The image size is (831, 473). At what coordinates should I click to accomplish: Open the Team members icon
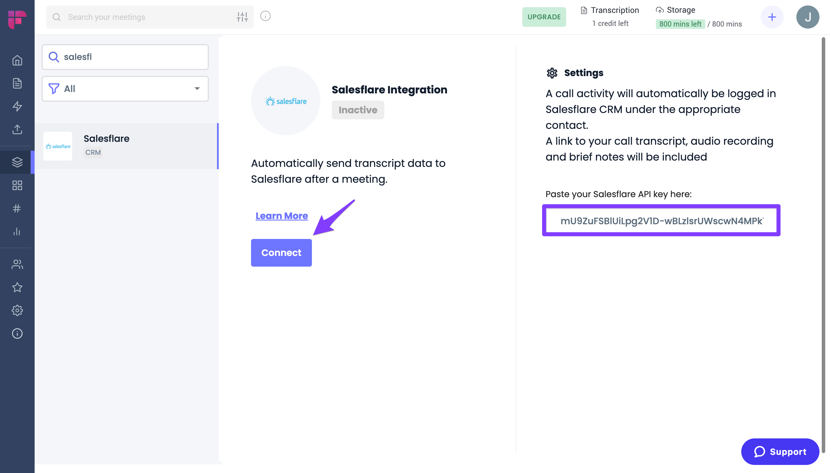click(17, 264)
